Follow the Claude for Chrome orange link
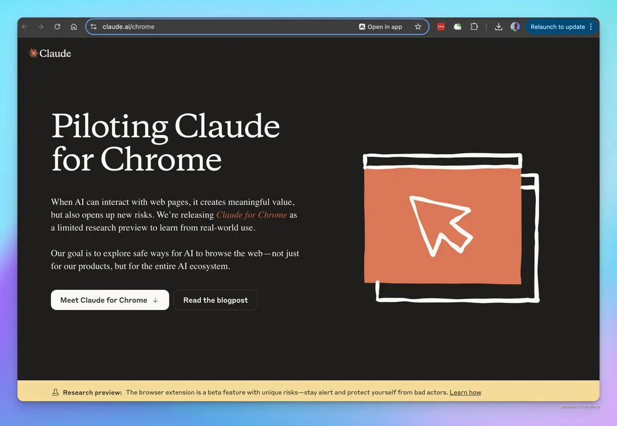This screenshot has height=426, width=617. click(251, 215)
